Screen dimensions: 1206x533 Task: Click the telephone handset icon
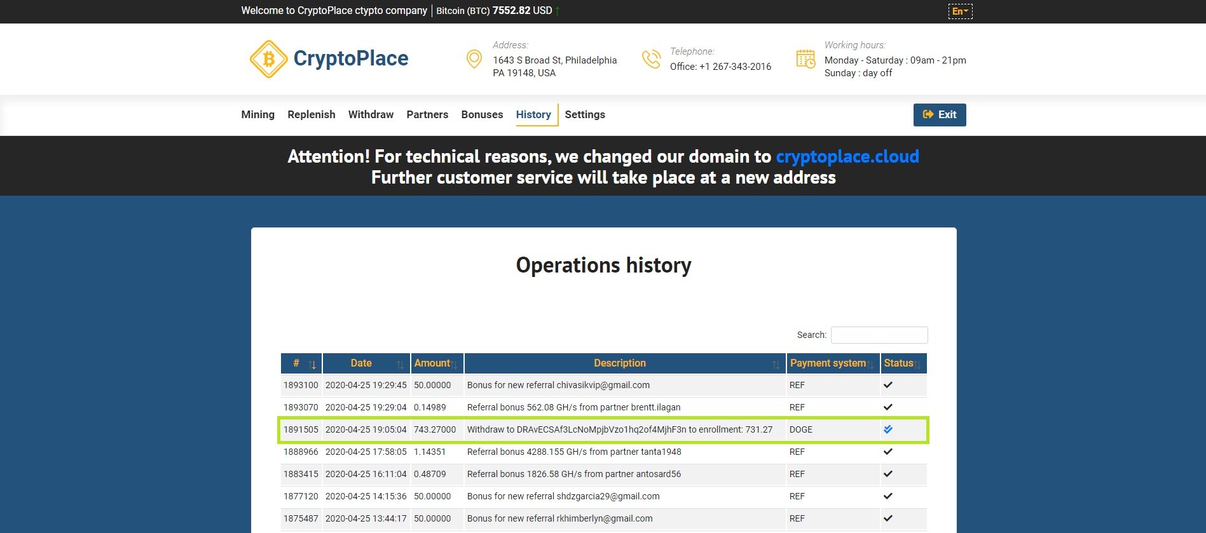coord(651,59)
